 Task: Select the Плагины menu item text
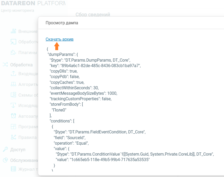point(28,52)
